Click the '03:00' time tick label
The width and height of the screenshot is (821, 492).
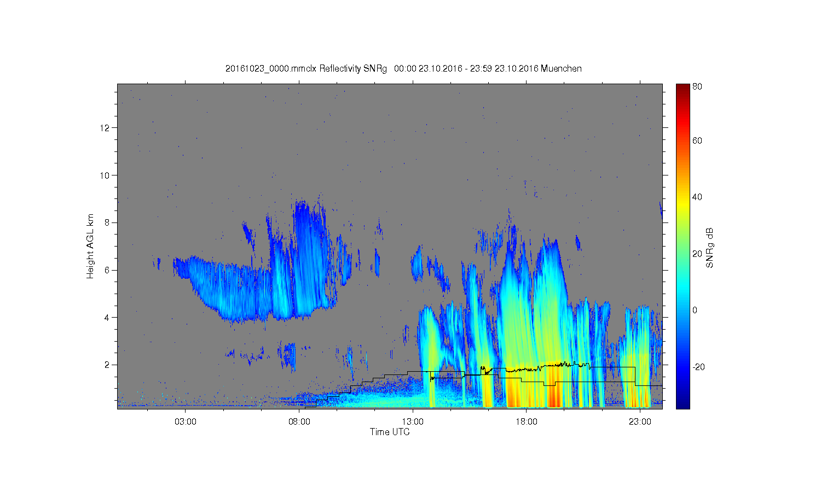point(186,422)
